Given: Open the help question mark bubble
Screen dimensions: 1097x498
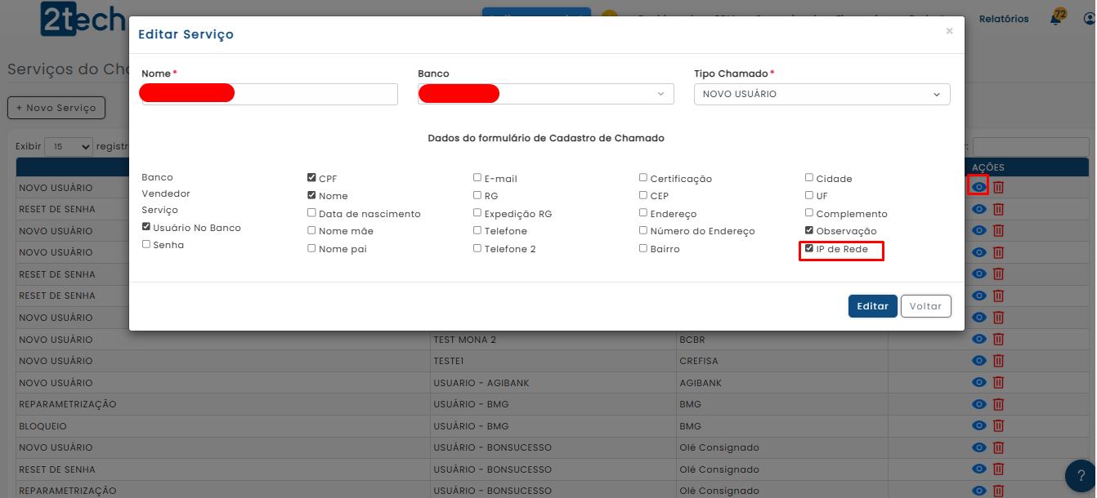Looking at the screenshot, I should click(1080, 476).
